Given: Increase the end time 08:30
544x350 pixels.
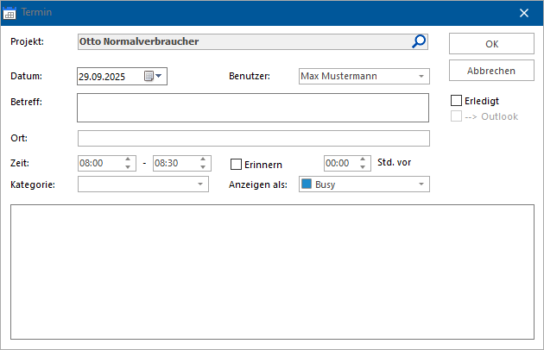Looking at the screenshot, I should point(203,159).
